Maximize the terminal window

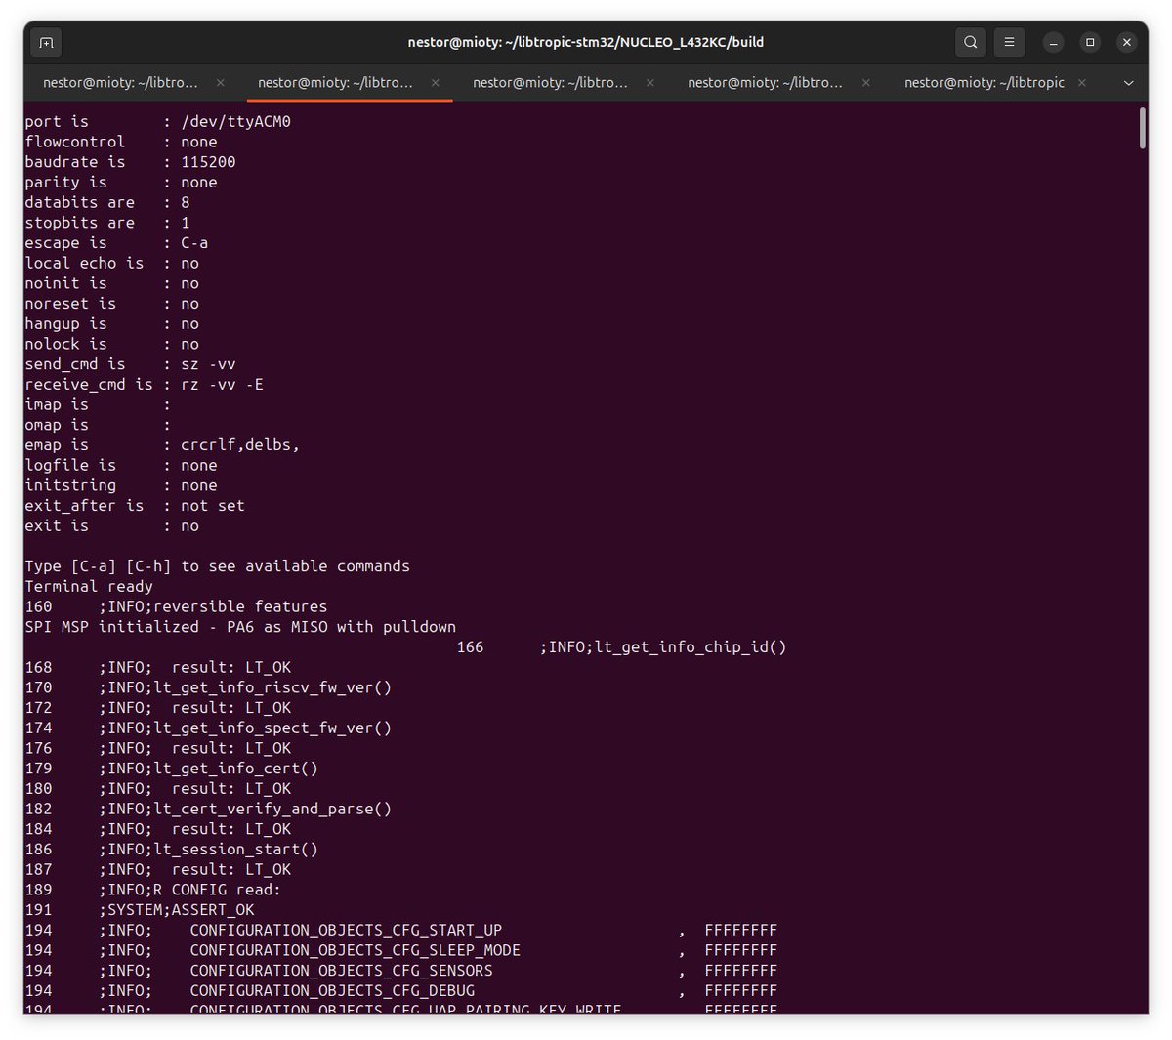pyautogui.click(x=1090, y=42)
